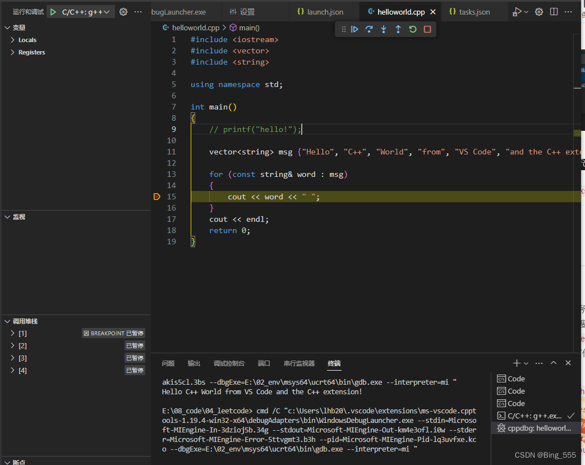
Task: Open editor More Actions ellipsis
Action: click(568, 12)
